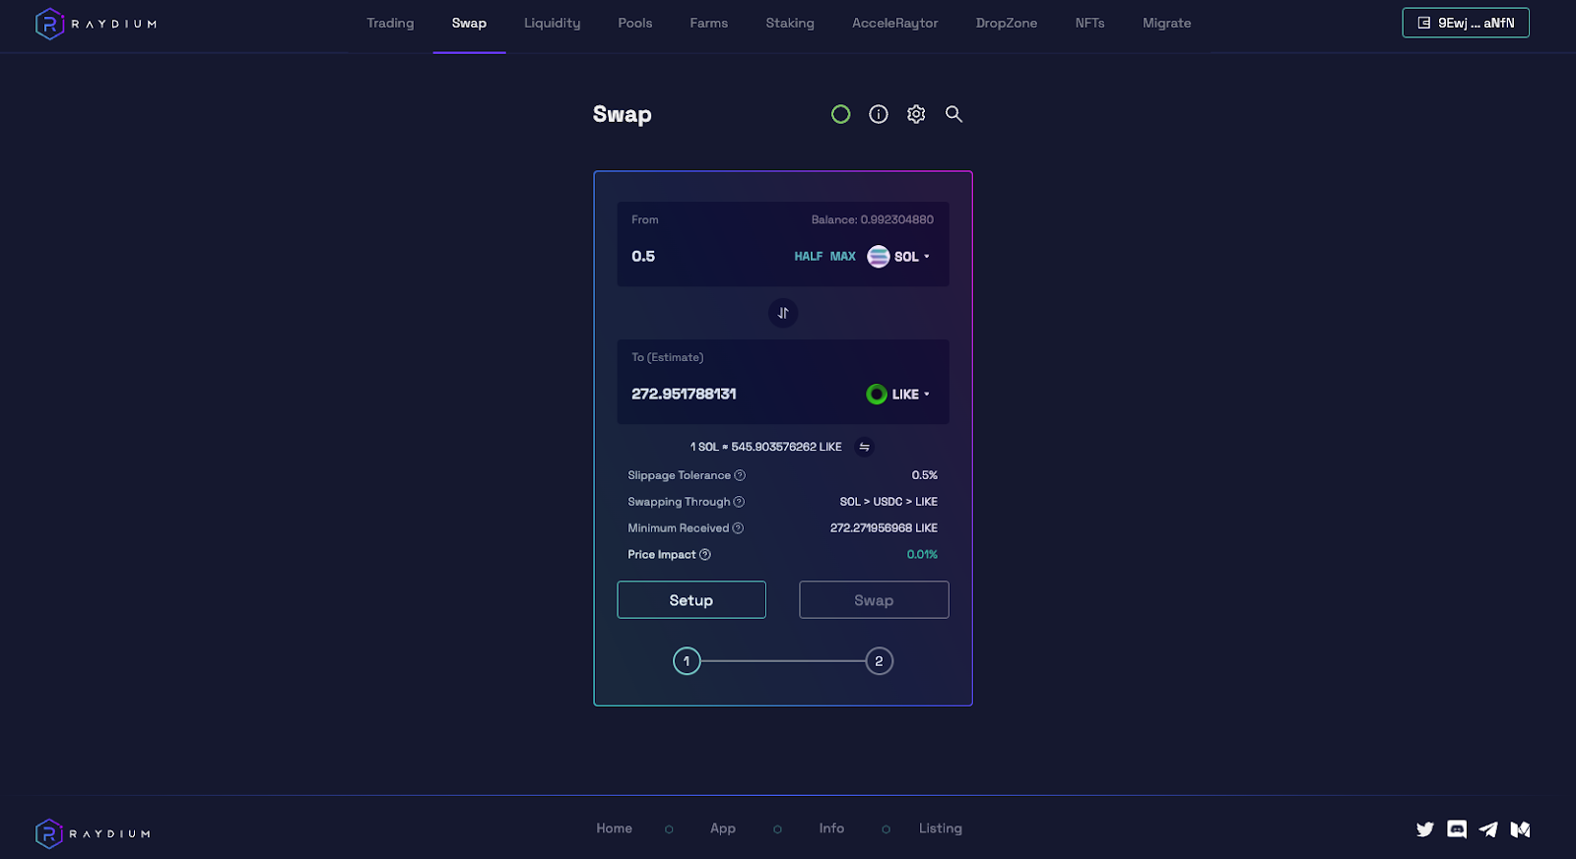Click the Setup button
The width and height of the screenshot is (1576, 859).
coord(691,600)
